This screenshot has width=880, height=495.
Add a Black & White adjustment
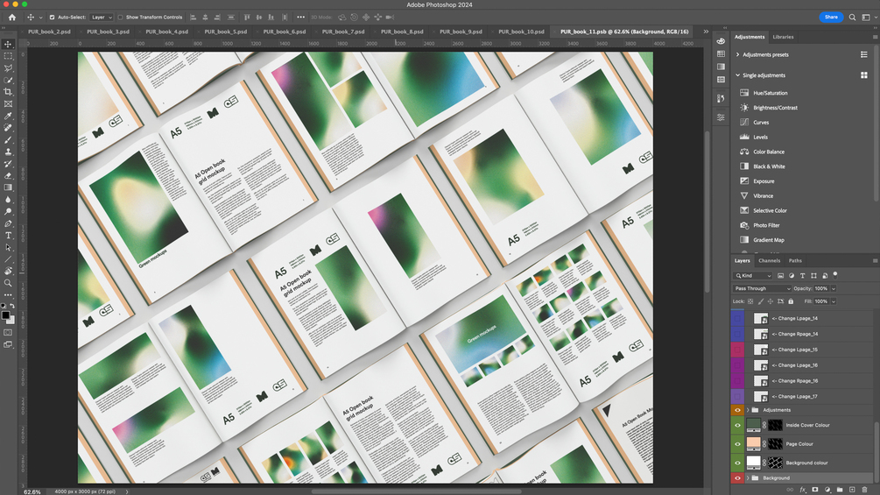point(769,166)
